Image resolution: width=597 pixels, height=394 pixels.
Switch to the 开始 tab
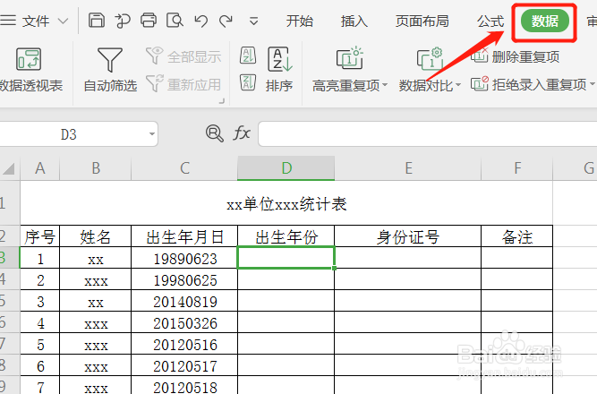click(300, 21)
